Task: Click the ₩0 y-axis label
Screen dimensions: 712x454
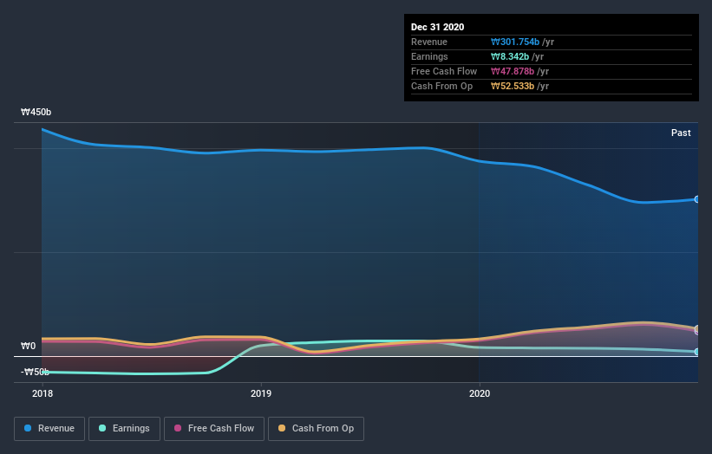Action: [x=28, y=346]
